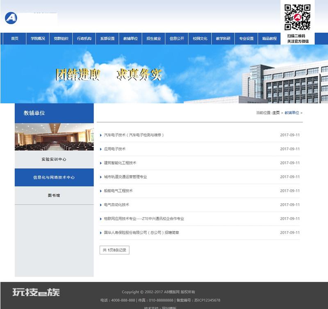This screenshot has height=309, width=328.
Task: Open the 船舶电气工程技术 article
Action: 118,191
